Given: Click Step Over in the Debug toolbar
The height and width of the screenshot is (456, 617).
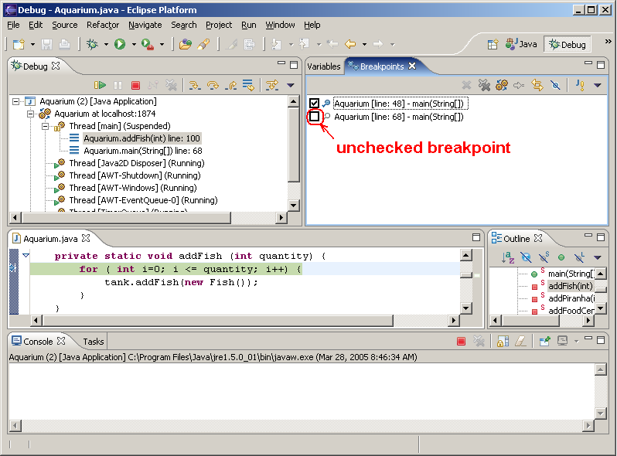Looking at the screenshot, I should pos(213,85).
